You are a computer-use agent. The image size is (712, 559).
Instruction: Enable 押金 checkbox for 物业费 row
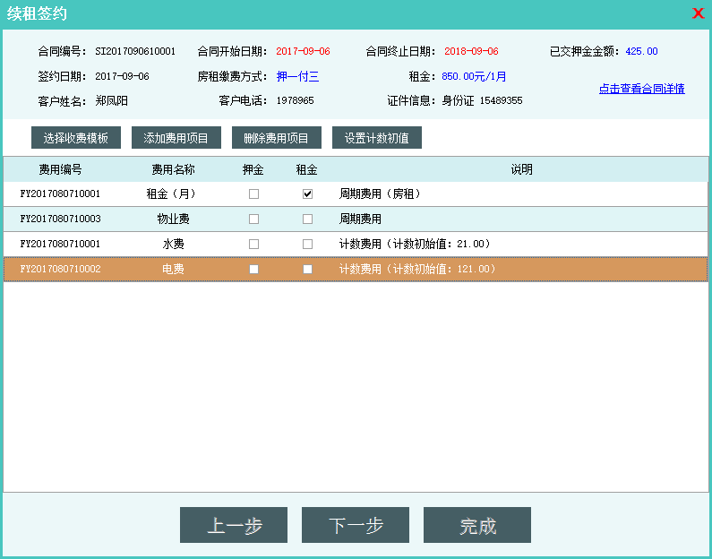click(x=253, y=219)
